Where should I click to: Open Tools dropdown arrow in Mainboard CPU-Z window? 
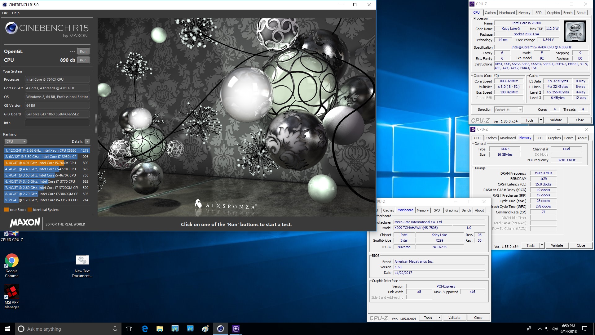[439, 318]
